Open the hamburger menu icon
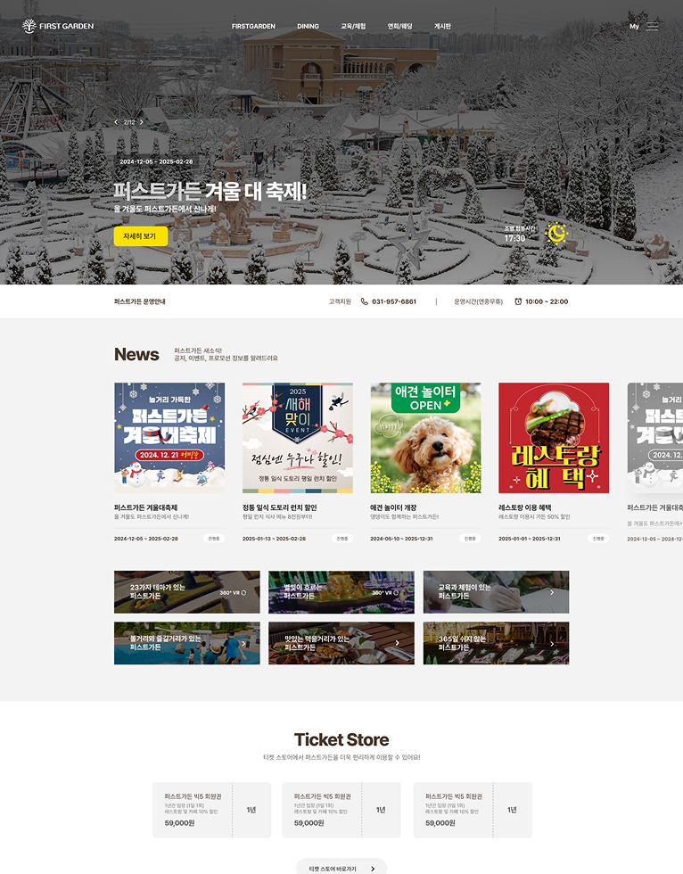The height and width of the screenshot is (874, 683). tap(652, 26)
